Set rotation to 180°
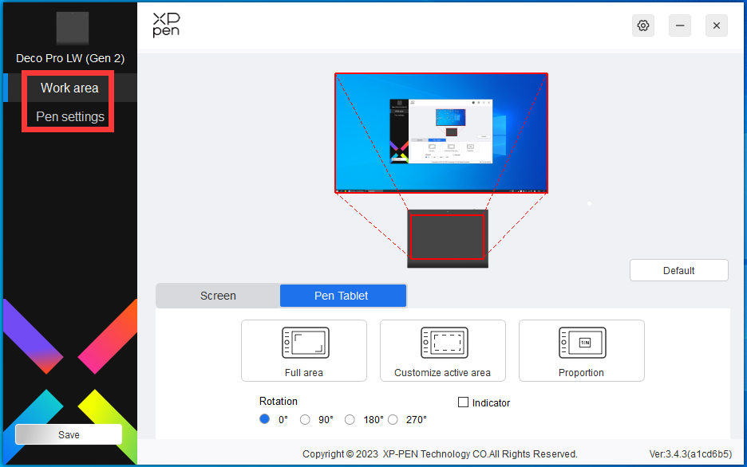The height and width of the screenshot is (467, 747). point(350,419)
